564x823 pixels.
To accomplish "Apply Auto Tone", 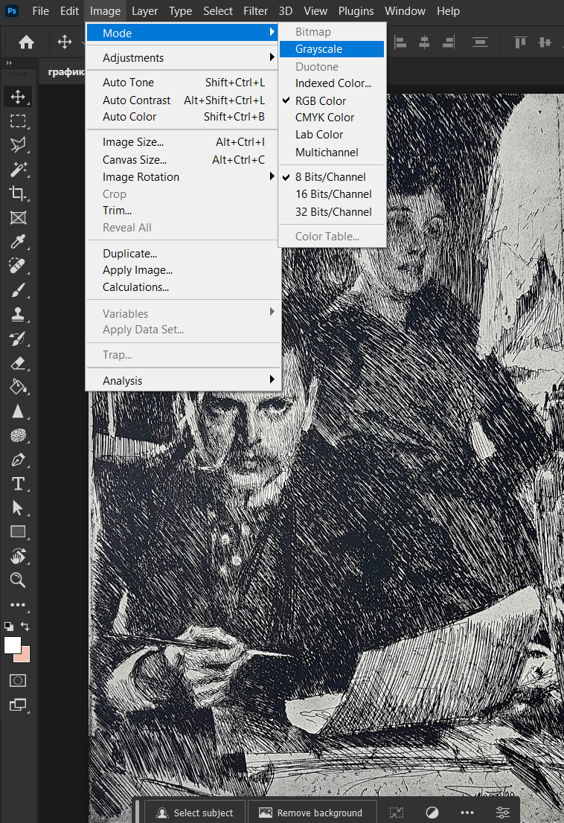I will (182, 83).
